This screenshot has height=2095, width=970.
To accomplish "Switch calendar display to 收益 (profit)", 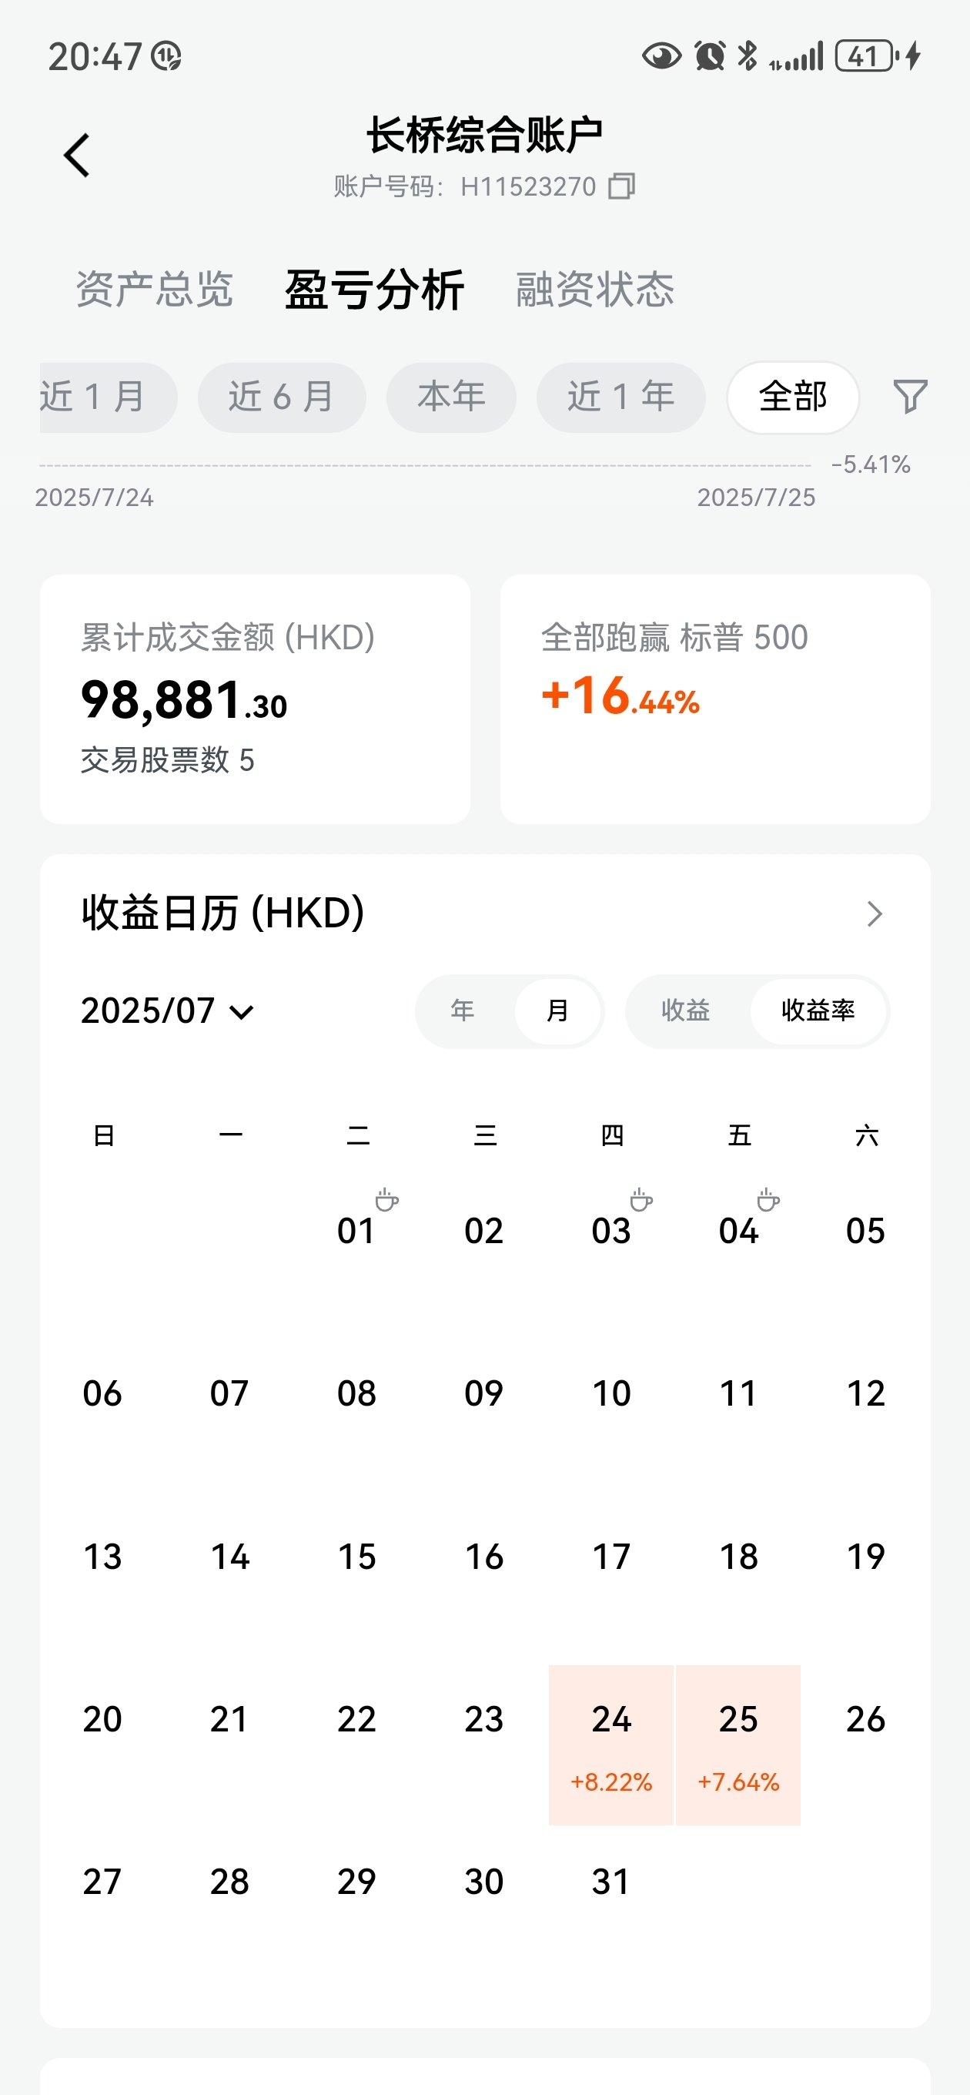I will pos(685,1011).
